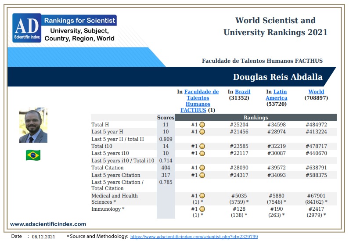
Task: Follow the Latin America ranking link
Action: [277, 95]
